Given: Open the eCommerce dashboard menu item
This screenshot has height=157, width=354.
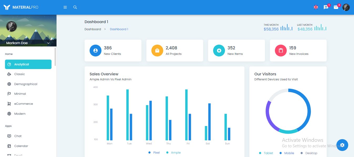Looking at the screenshot, I should 28,104.
